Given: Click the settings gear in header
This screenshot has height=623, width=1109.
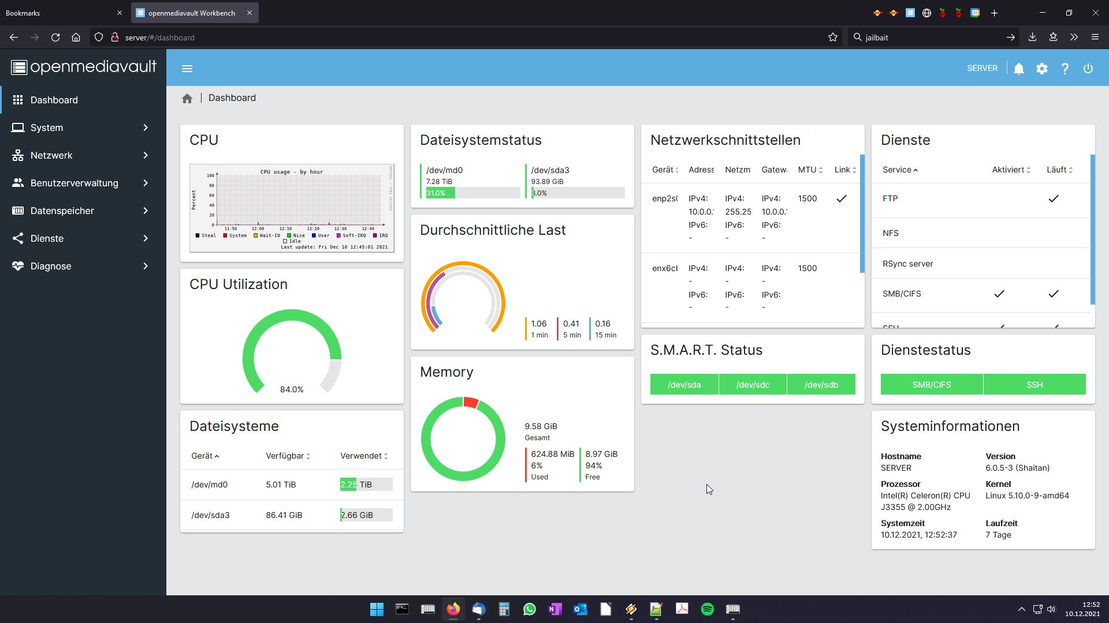Looking at the screenshot, I should [x=1042, y=69].
